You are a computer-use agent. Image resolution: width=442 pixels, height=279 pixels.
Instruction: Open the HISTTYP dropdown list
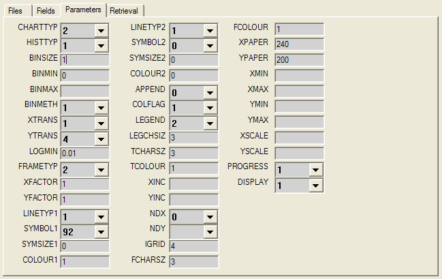pyautogui.click(x=101, y=46)
